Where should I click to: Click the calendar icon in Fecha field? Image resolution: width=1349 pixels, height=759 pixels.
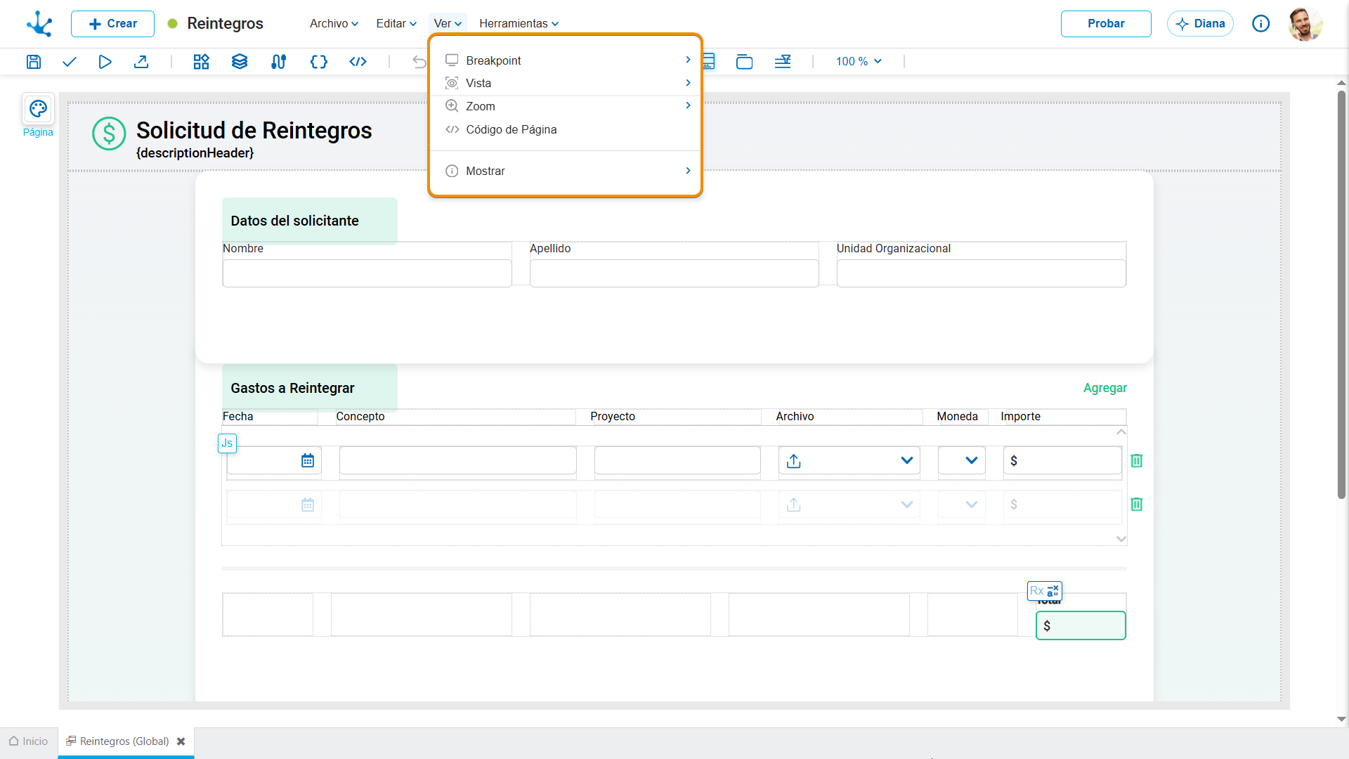[308, 460]
